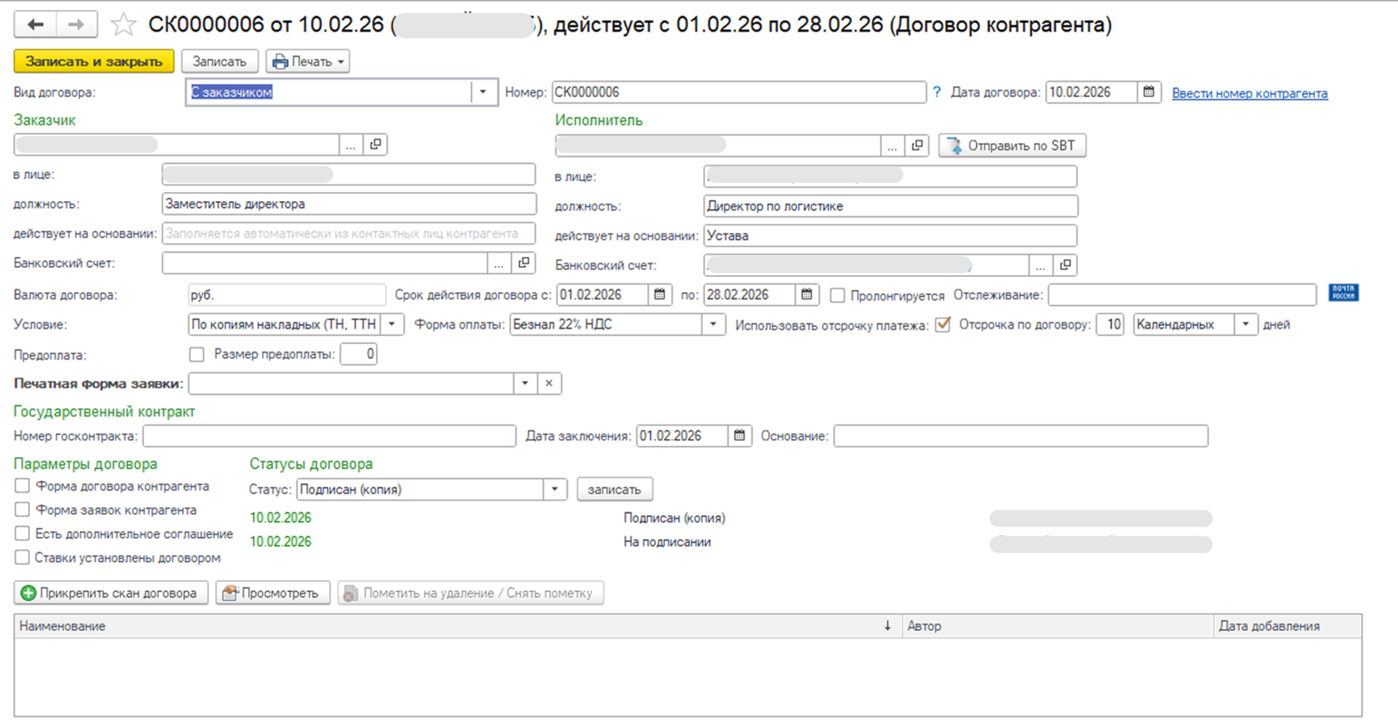Open Заказчик bank account form icon

pos(523,263)
